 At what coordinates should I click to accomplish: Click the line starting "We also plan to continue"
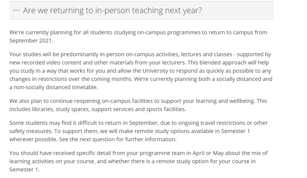(x=138, y=101)
